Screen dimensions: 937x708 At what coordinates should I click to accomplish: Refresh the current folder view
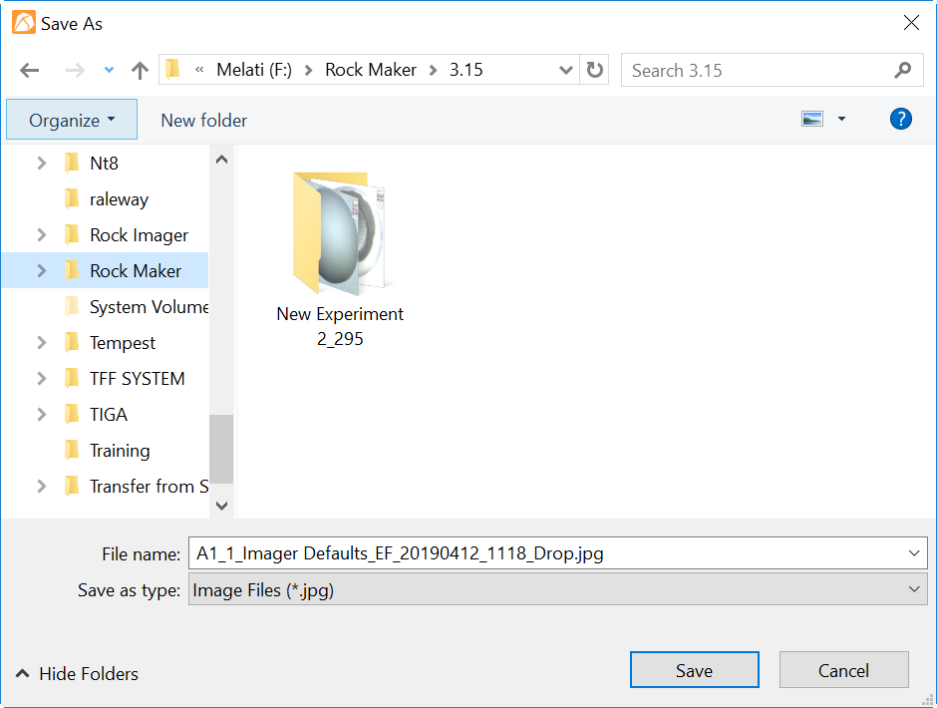(594, 70)
